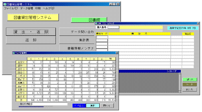
Task: Click the first 書籍コード input box
Action: pyautogui.click(x=102, y=37)
